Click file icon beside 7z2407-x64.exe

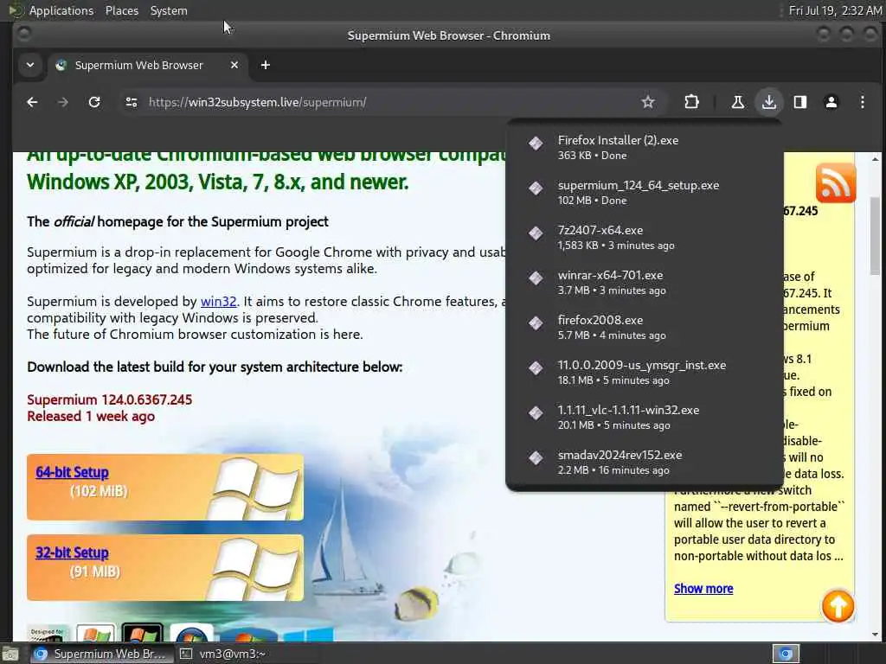pyautogui.click(x=536, y=233)
